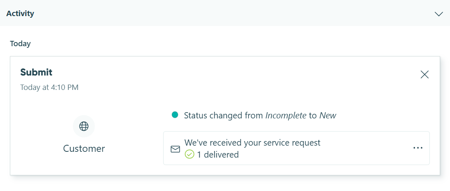Viewport: 450px width, 191px height.
Task: Close the Submit activity card
Action: pos(424,74)
